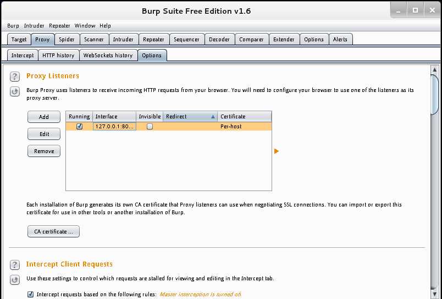Open help for Intercept Client Requests section
Screen dimensions: 442x299
[15, 265]
